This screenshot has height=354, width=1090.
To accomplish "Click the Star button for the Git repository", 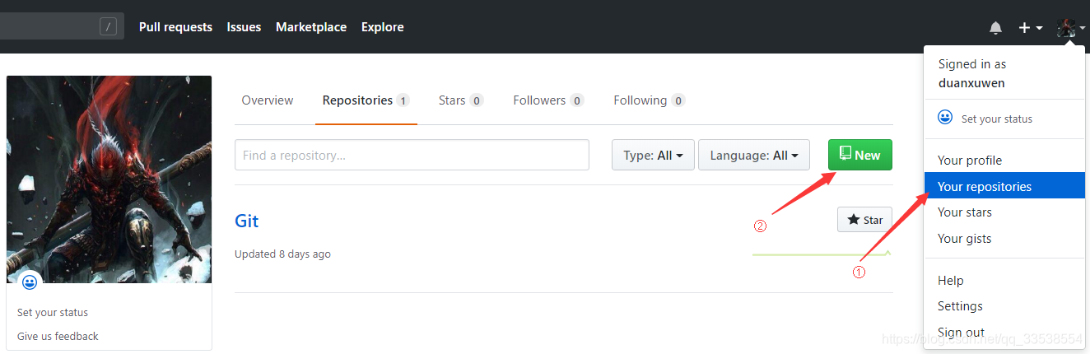I will (x=864, y=220).
